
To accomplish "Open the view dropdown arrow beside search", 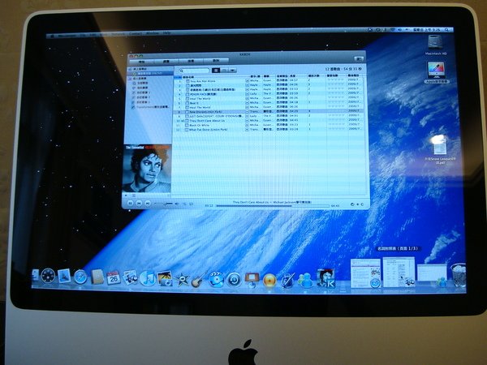I will point(233,71).
